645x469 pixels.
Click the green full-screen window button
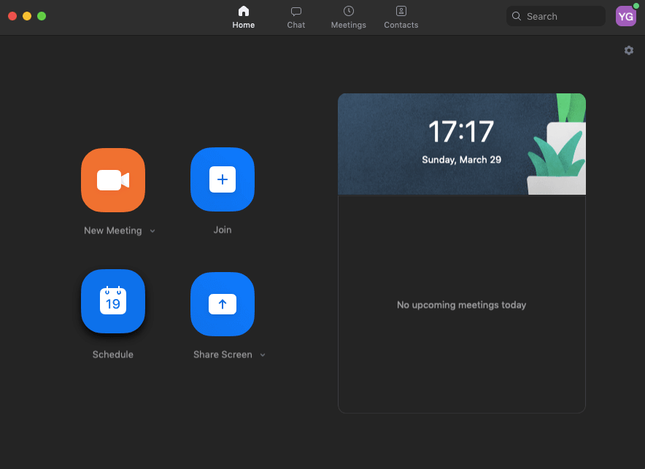(42, 16)
